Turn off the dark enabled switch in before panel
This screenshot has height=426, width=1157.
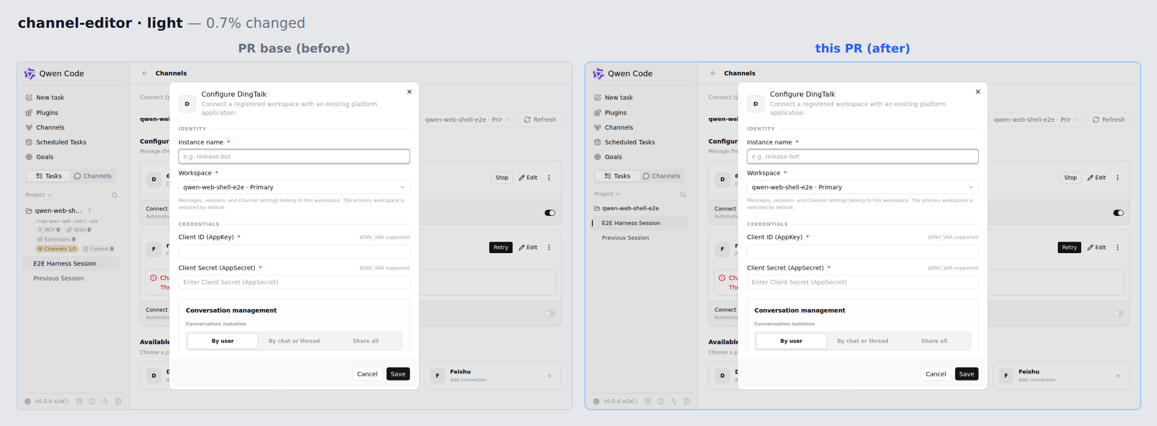[550, 213]
